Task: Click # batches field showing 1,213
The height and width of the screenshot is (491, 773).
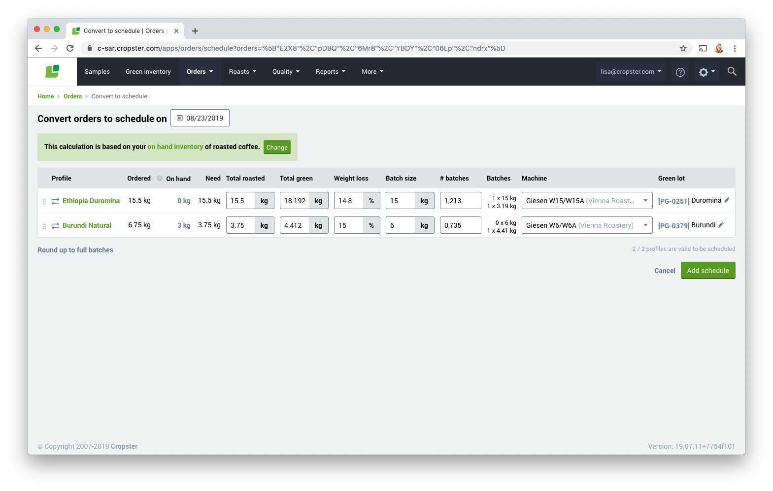Action: coord(460,201)
